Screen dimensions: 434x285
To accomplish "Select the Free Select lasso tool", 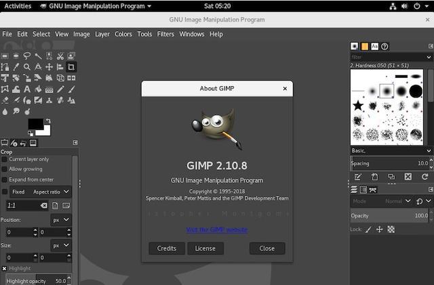I will (x=27, y=56).
